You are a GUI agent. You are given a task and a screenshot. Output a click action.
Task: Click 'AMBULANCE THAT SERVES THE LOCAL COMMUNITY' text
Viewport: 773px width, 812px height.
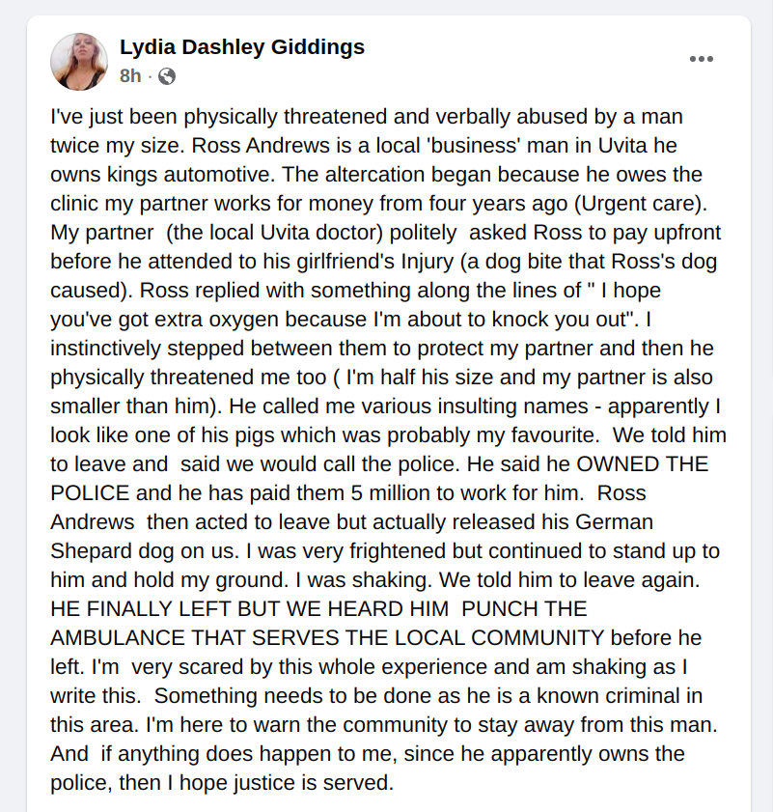pos(327,638)
